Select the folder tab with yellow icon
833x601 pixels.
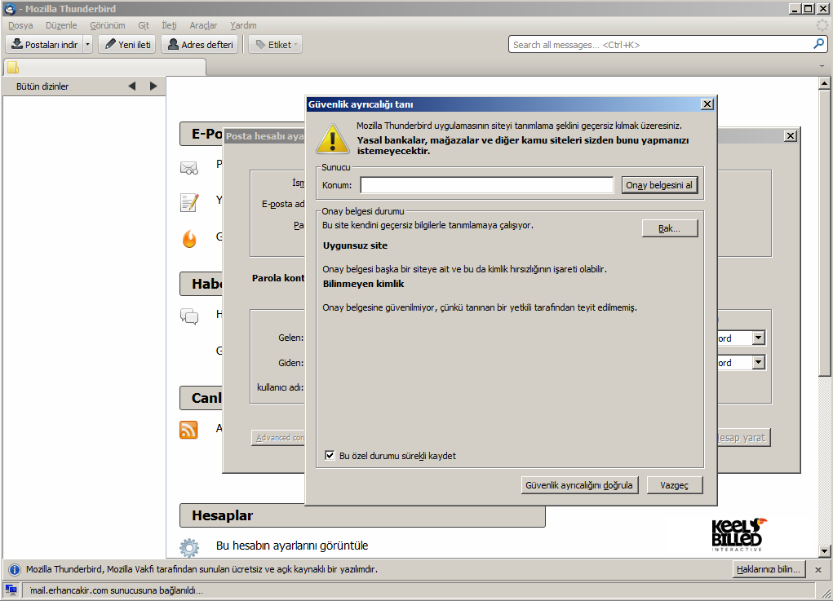click(x=104, y=68)
